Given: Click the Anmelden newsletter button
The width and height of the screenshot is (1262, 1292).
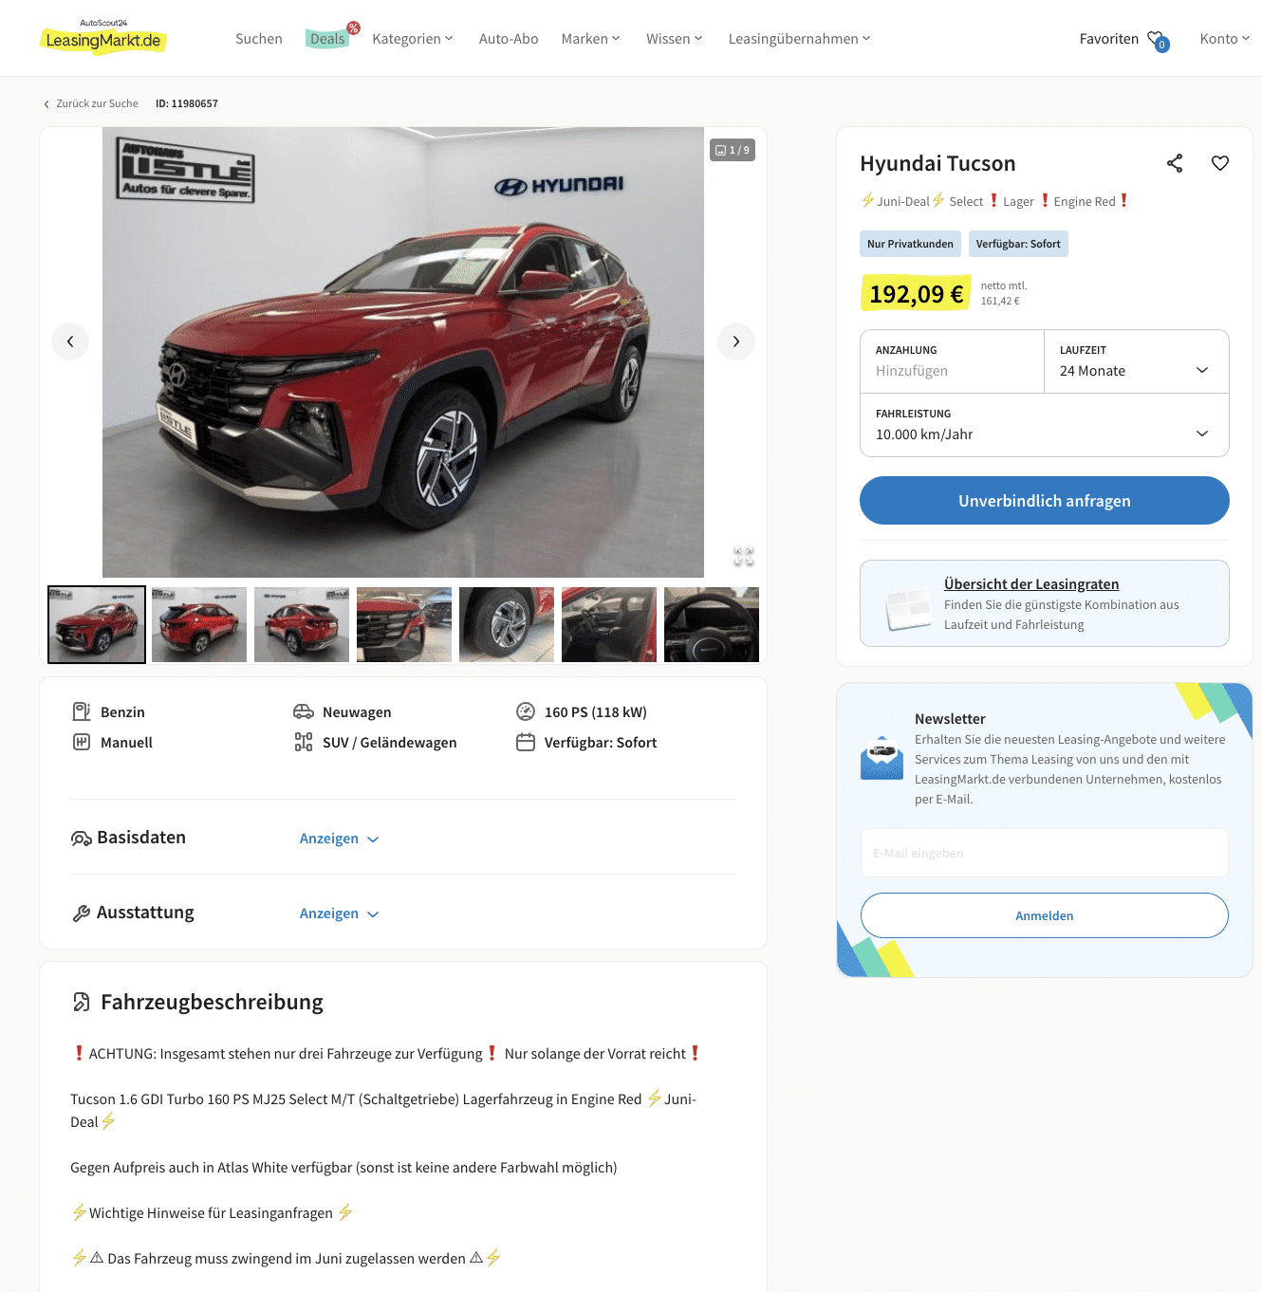Looking at the screenshot, I should click(x=1045, y=915).
